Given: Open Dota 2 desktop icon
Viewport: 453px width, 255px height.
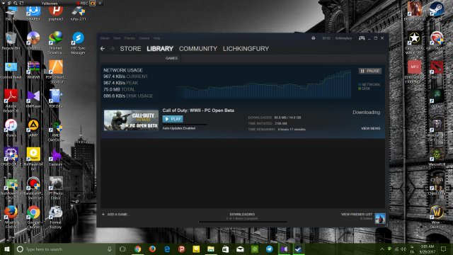Looking at the screenshot, I should [x=437, y=70].
